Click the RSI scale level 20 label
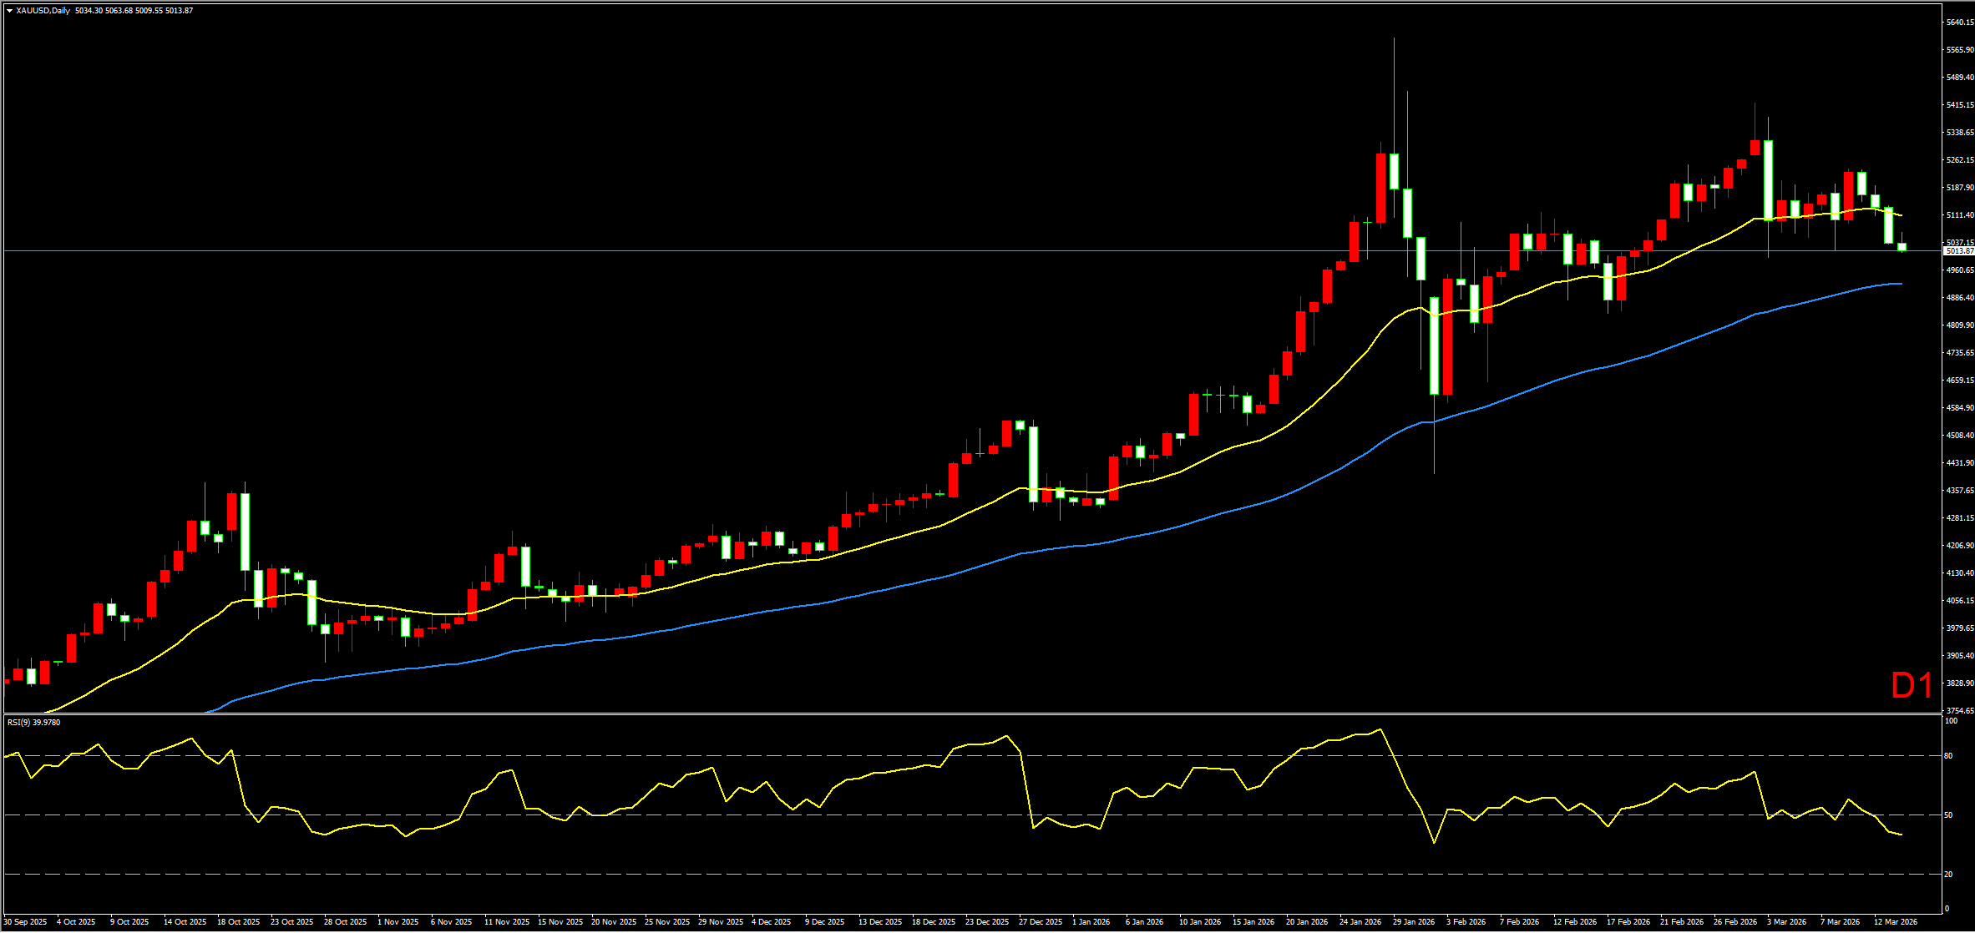 tap(1948, 875)
